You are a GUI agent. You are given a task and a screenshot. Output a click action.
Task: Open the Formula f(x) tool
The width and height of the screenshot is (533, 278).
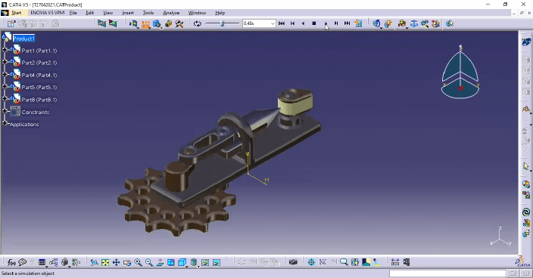pos(11,262)
